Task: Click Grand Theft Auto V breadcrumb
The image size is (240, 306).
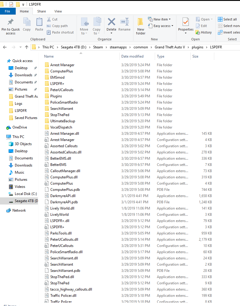Action: [170, 47]
